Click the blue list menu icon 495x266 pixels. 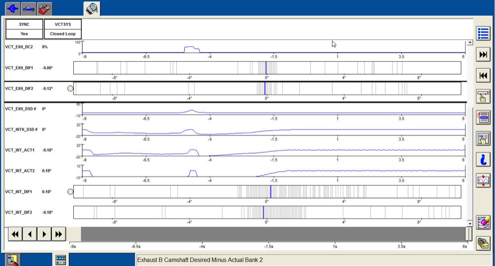point(483,33)
